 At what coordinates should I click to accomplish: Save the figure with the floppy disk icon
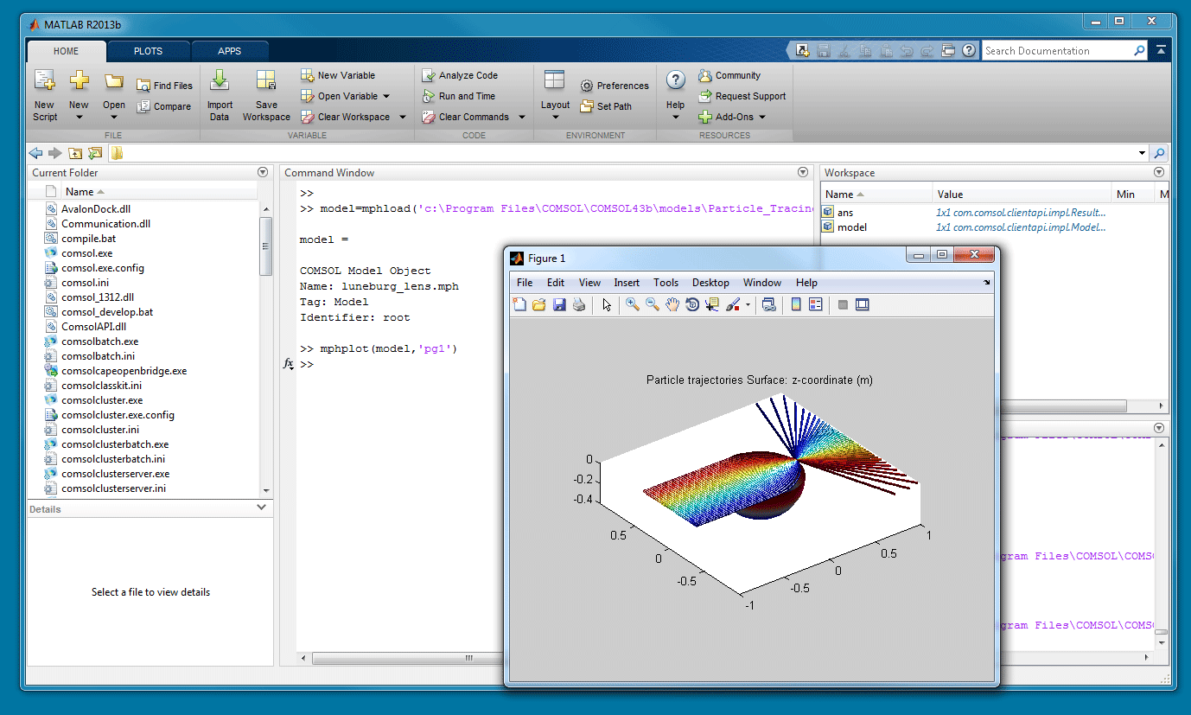tap(559, 304)
